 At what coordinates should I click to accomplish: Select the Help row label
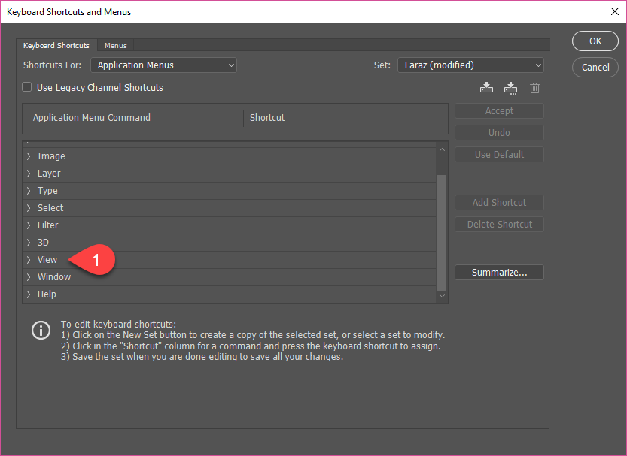47,294
